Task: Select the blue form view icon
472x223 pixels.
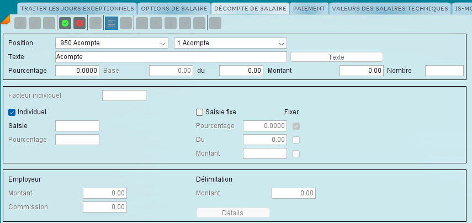Action: click(x=112, y=23)
